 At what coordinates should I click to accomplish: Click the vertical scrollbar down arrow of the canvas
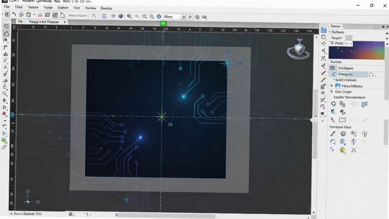(314, 212)
